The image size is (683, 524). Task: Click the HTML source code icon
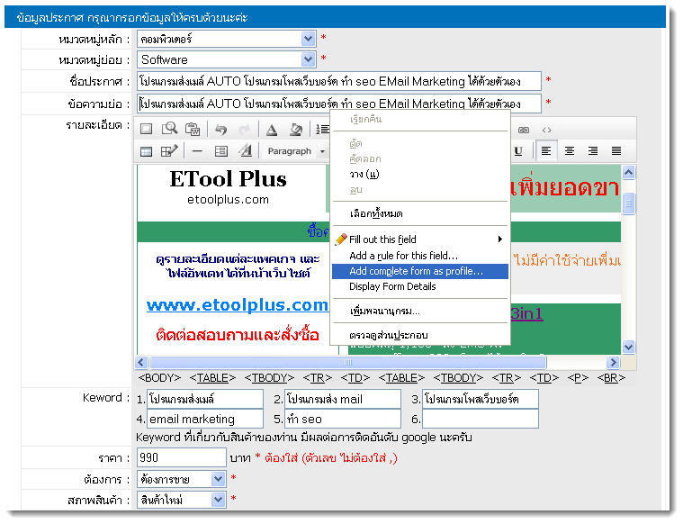coord(546,130)
